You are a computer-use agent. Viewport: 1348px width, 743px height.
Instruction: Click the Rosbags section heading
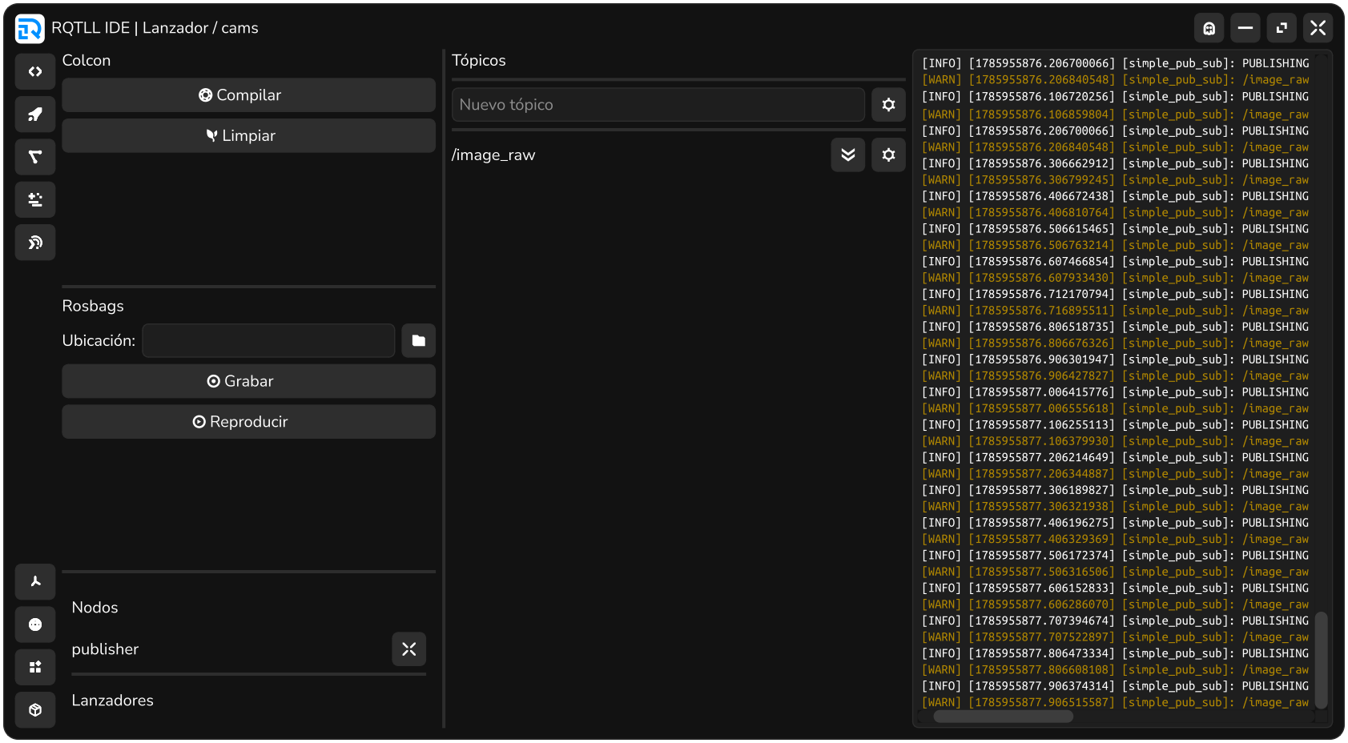pyautogui.click(x=93, y=306)
